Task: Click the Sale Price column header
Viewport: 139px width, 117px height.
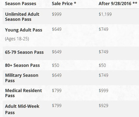Action: [64, 3]
